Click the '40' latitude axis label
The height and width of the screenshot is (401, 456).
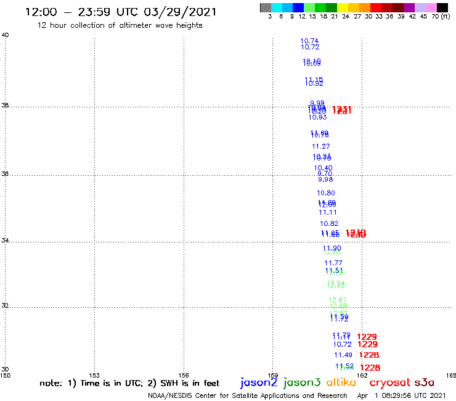(5, 35)
